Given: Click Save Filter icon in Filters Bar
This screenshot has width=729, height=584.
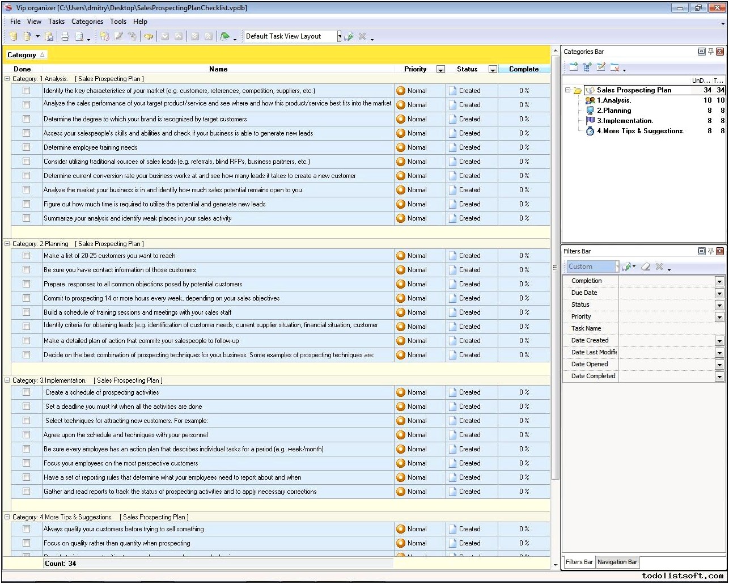Looking at the screenshot, I should click(627, 266).
